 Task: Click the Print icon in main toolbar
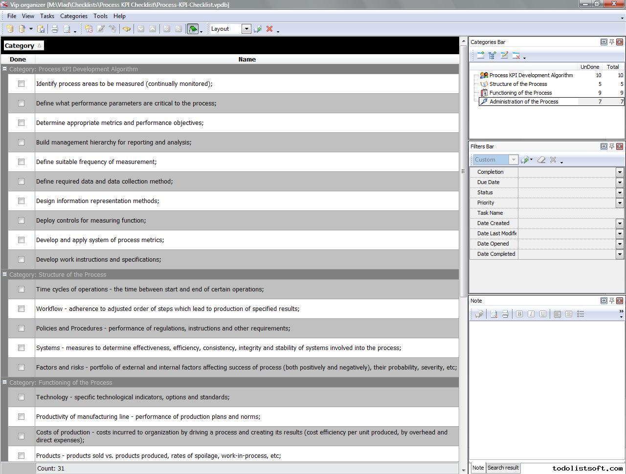(x=55, y=29)
